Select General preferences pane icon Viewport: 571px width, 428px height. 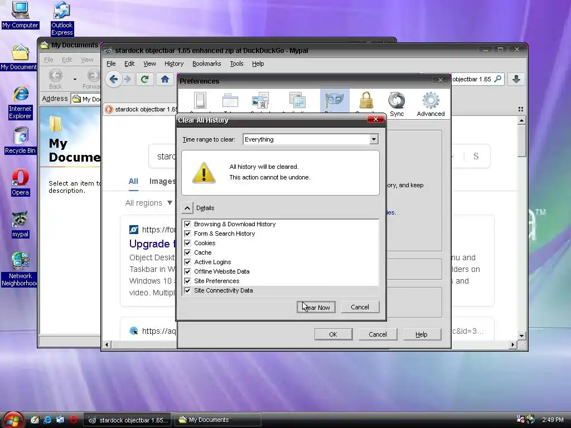coord(200,101)
